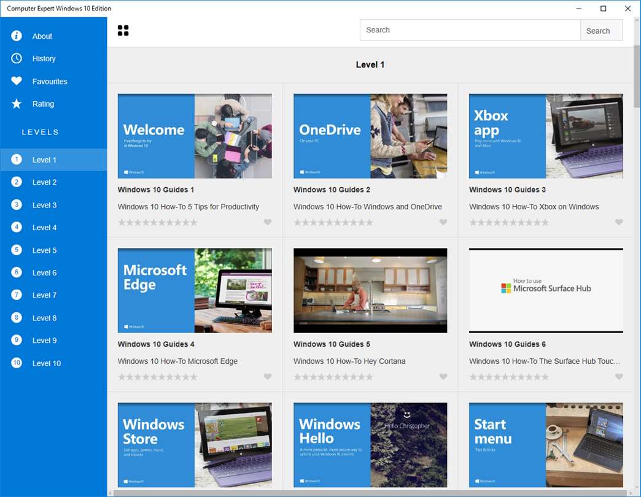The width and height of the screenshot is (641, 497).
Task: Switch to Level 3
Action: click(53, 205)
